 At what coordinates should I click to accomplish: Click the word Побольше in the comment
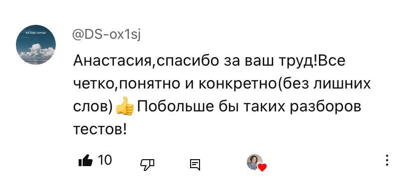175,107
